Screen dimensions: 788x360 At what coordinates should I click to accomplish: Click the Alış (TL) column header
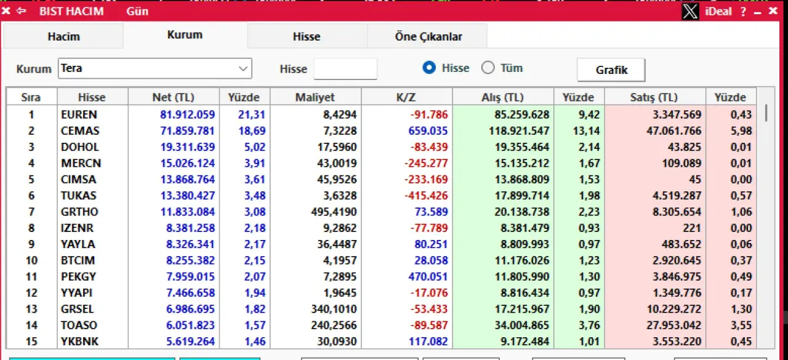tap(502, 97)
